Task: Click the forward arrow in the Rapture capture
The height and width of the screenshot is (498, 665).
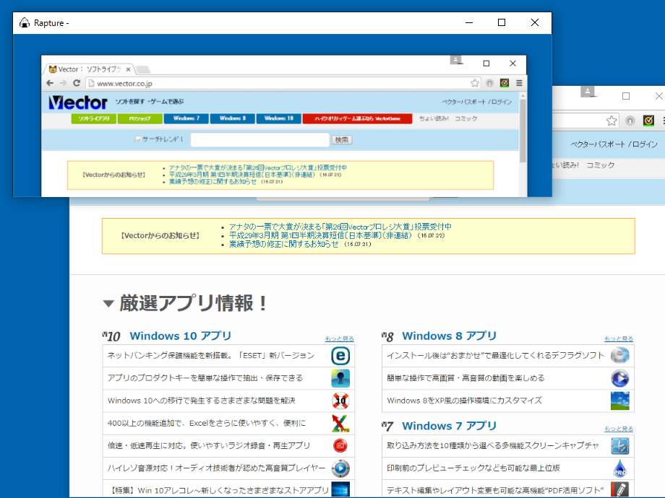Action: [63, 83]
